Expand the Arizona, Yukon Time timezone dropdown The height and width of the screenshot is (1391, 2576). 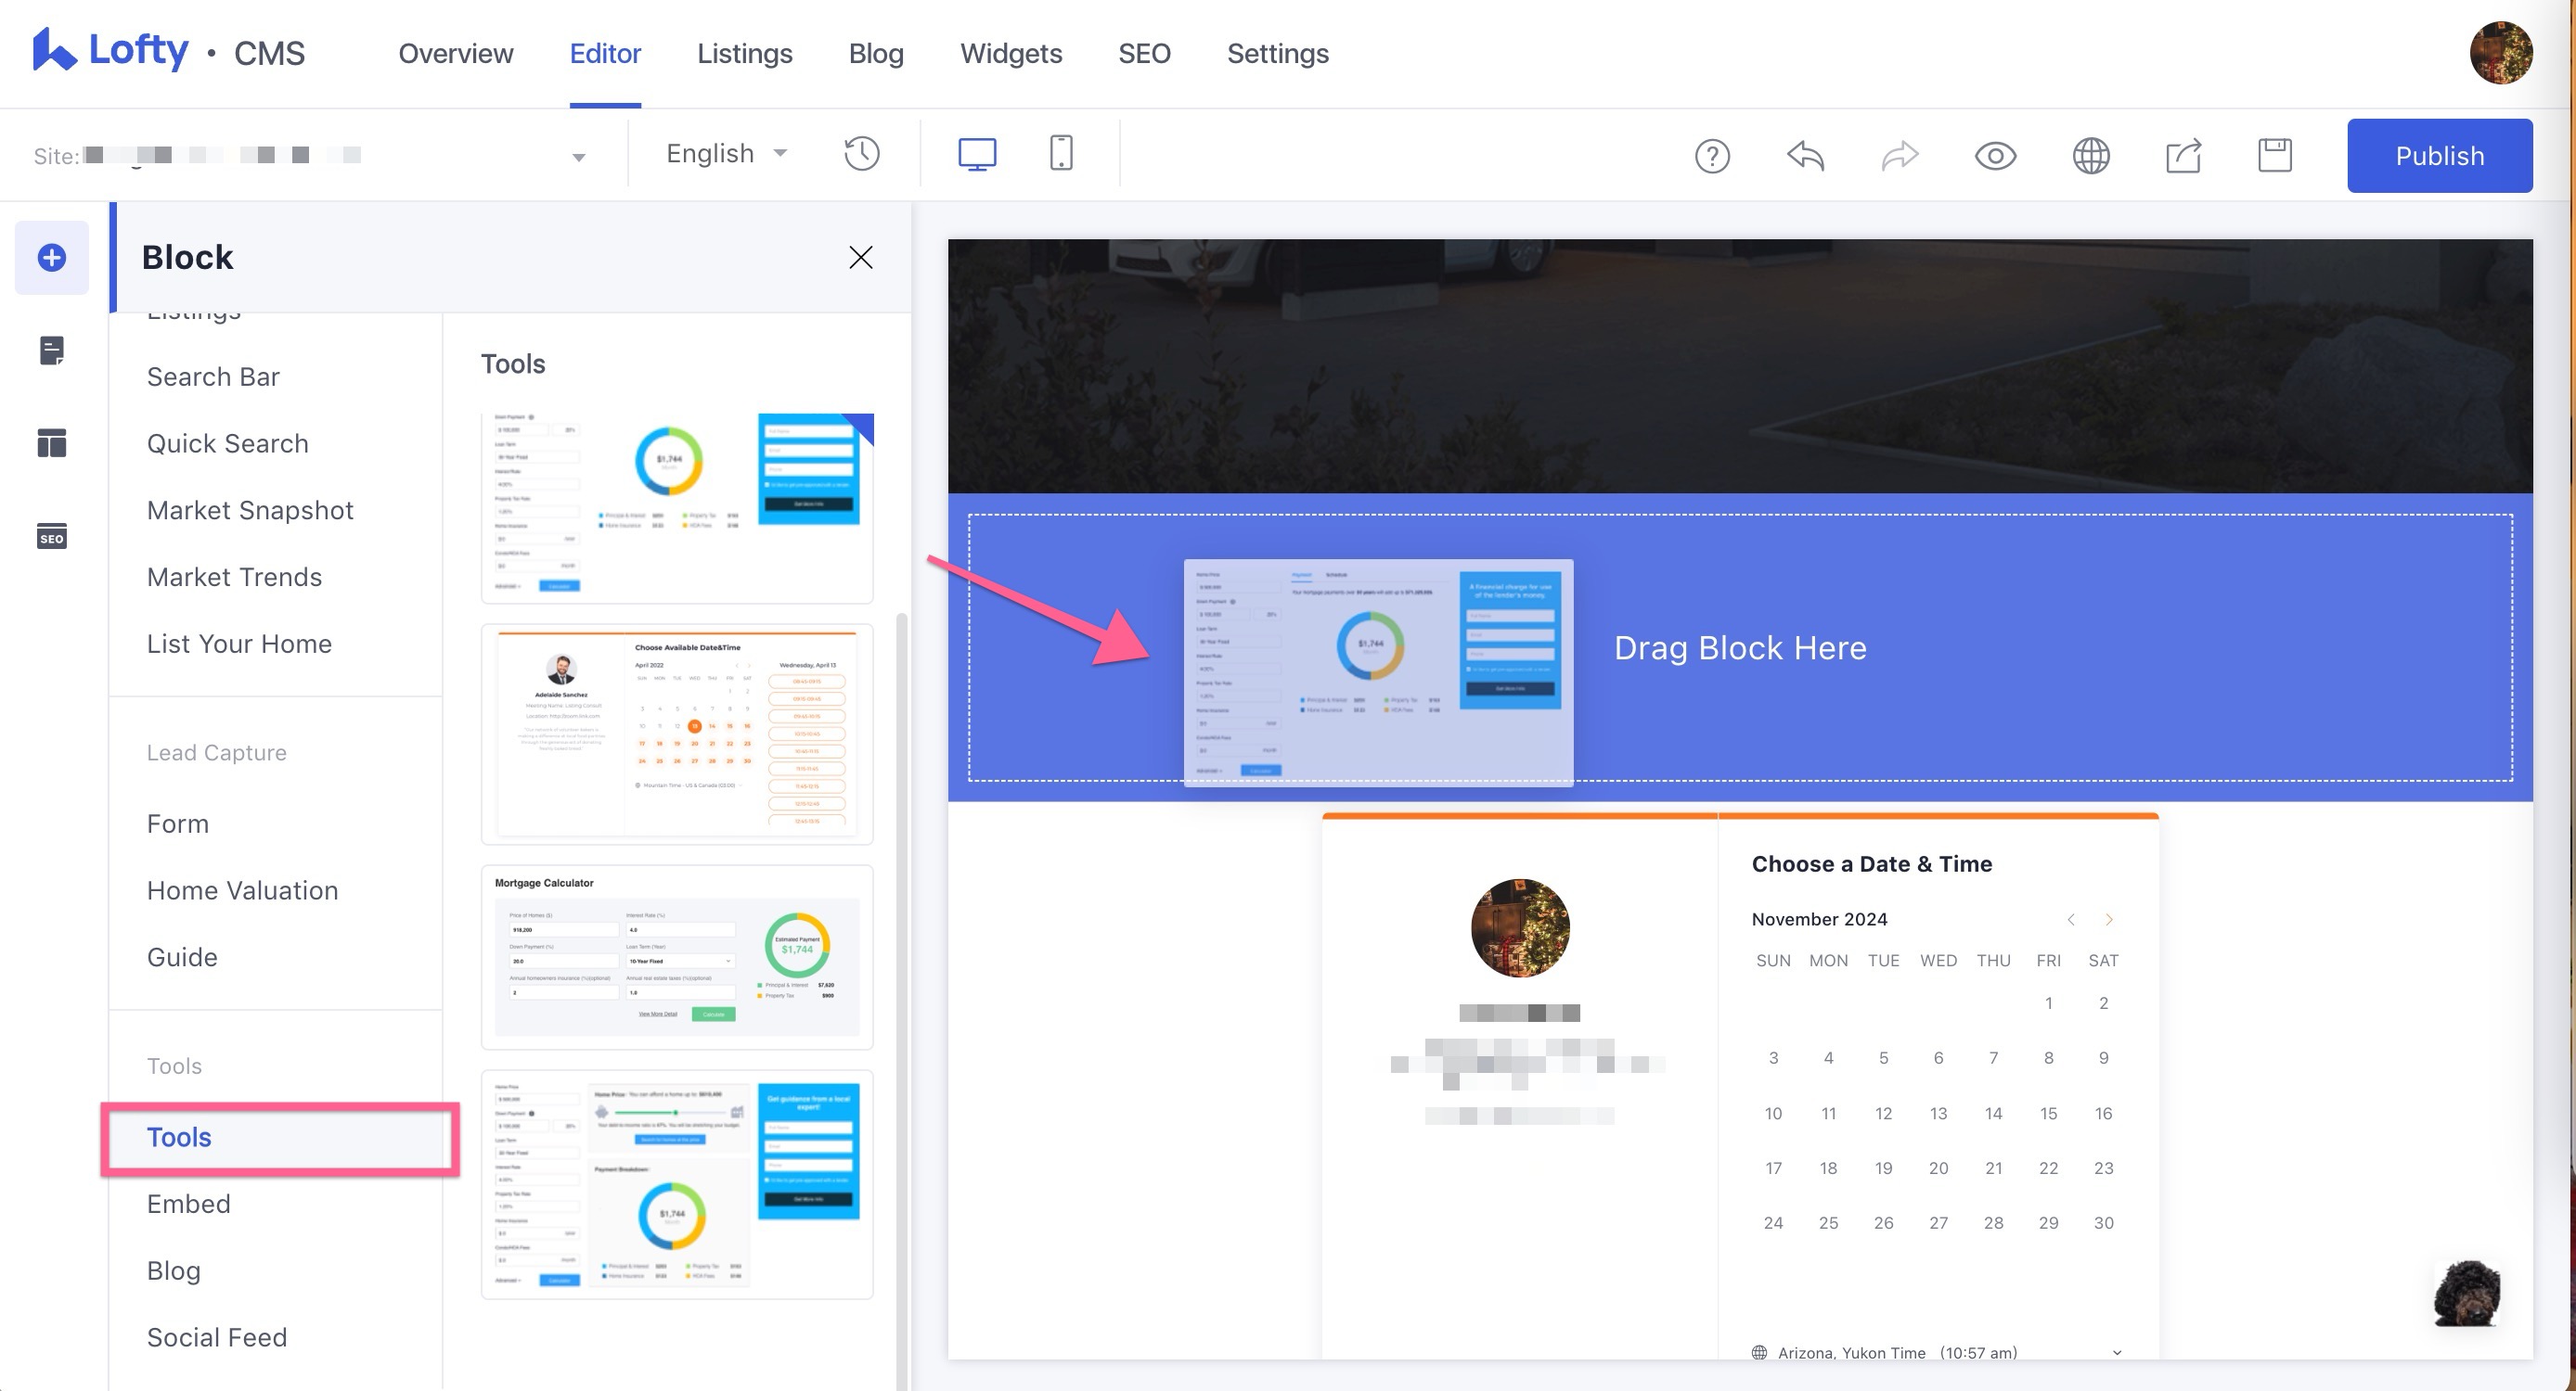2116,1352
